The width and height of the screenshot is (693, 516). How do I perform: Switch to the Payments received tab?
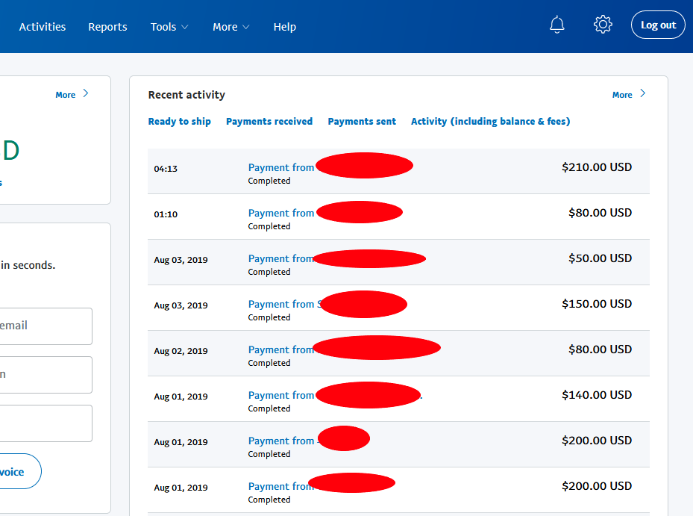[x=269, y=122]
